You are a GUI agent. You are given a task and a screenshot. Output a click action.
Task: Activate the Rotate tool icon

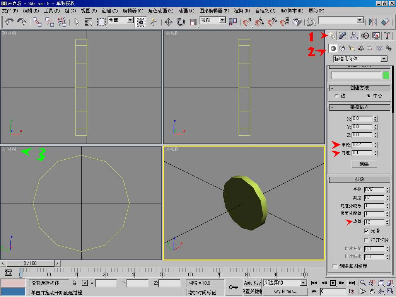click(x=181, y=22)
